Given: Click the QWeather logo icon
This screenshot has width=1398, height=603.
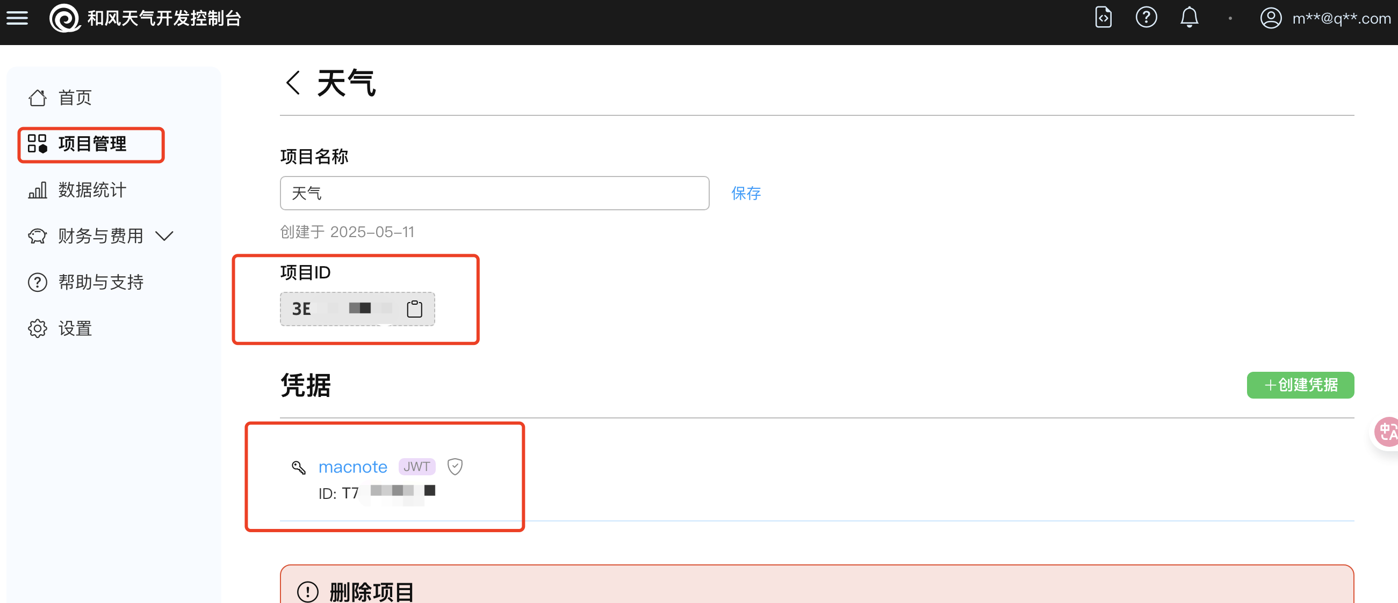Looking at the screenshot, I should coord(64,18).
